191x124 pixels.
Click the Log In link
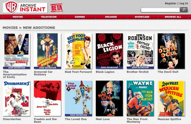pos(184,4)
